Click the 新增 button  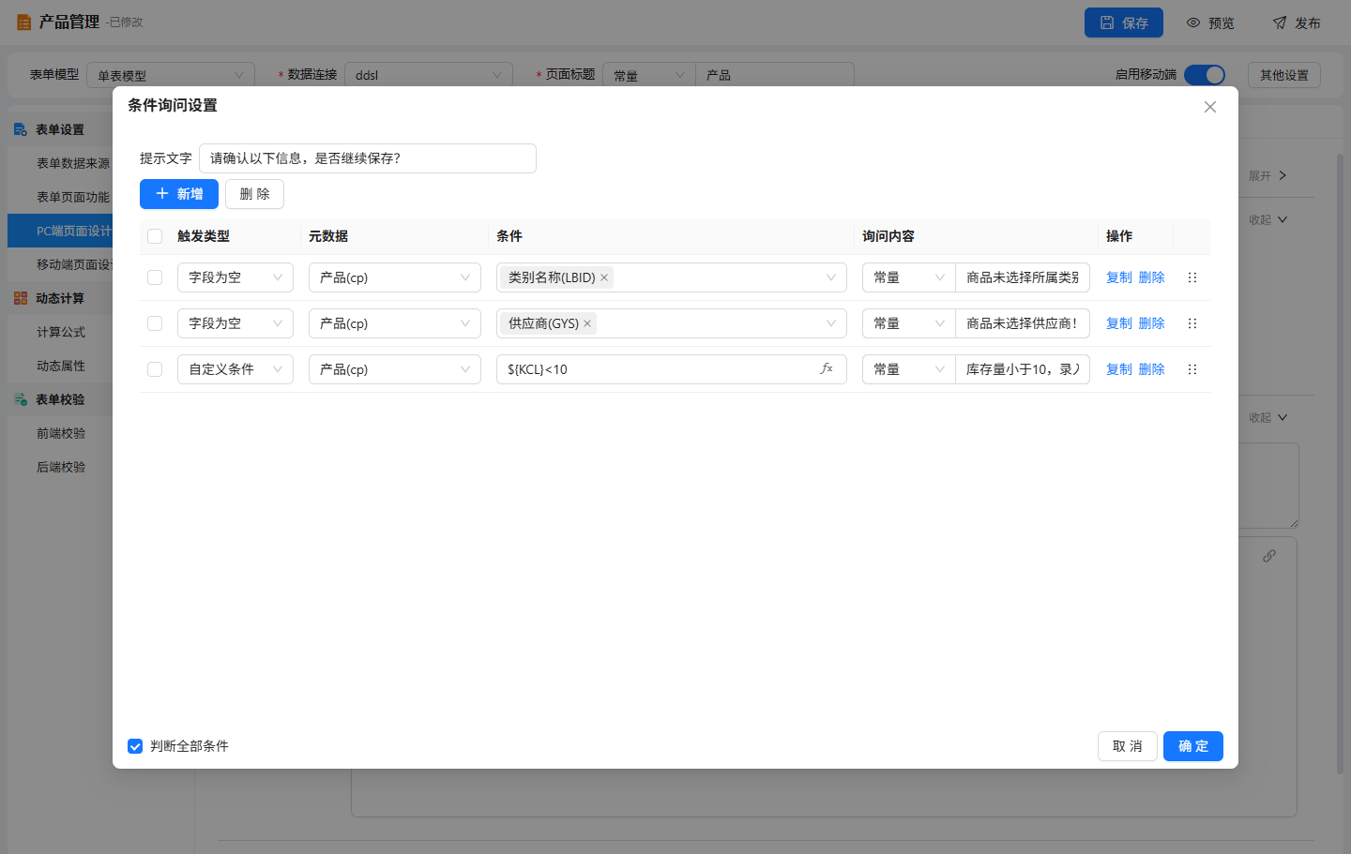click(x=179, y=194)
